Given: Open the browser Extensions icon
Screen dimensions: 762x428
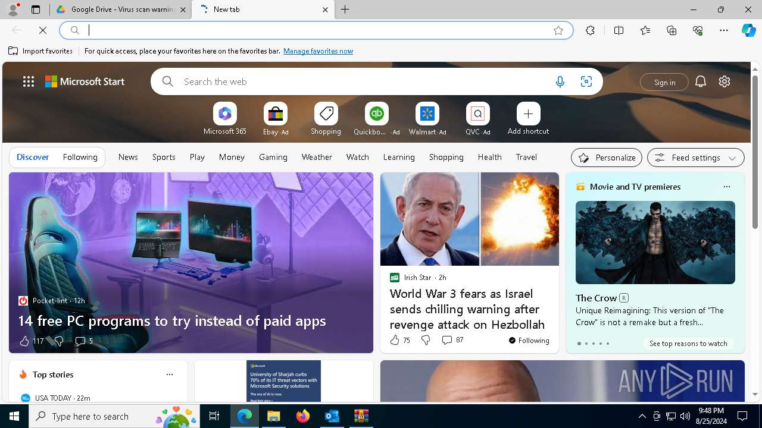Looking at the screenshot, I should 590,30.
